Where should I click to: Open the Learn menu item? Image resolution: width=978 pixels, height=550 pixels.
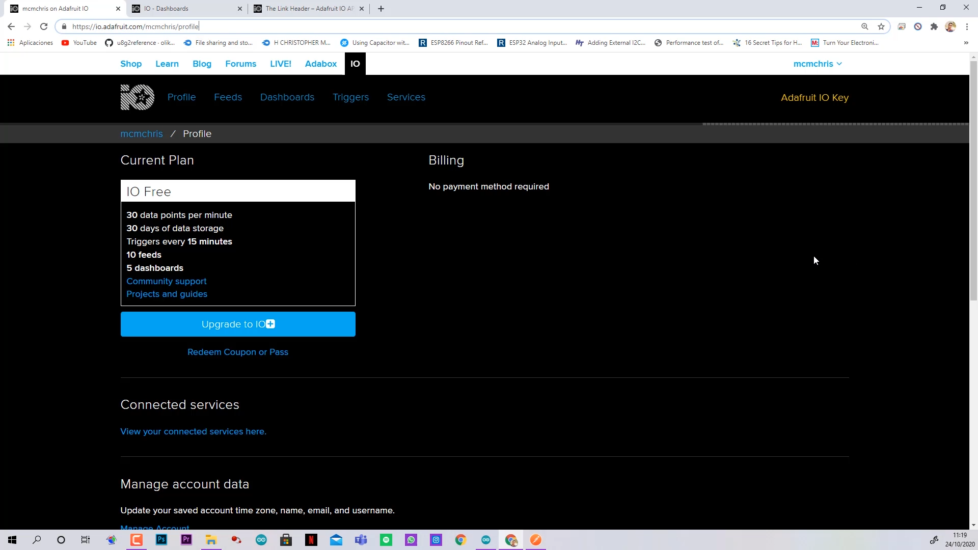[x=167, y=64]
